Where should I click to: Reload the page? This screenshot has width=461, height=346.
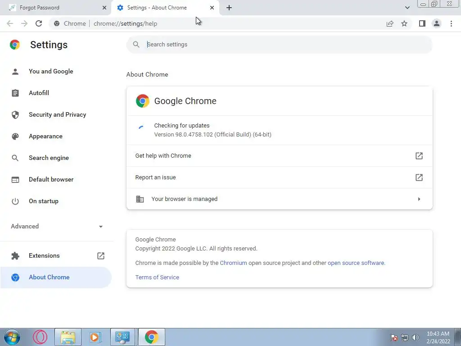click(39, 23)
